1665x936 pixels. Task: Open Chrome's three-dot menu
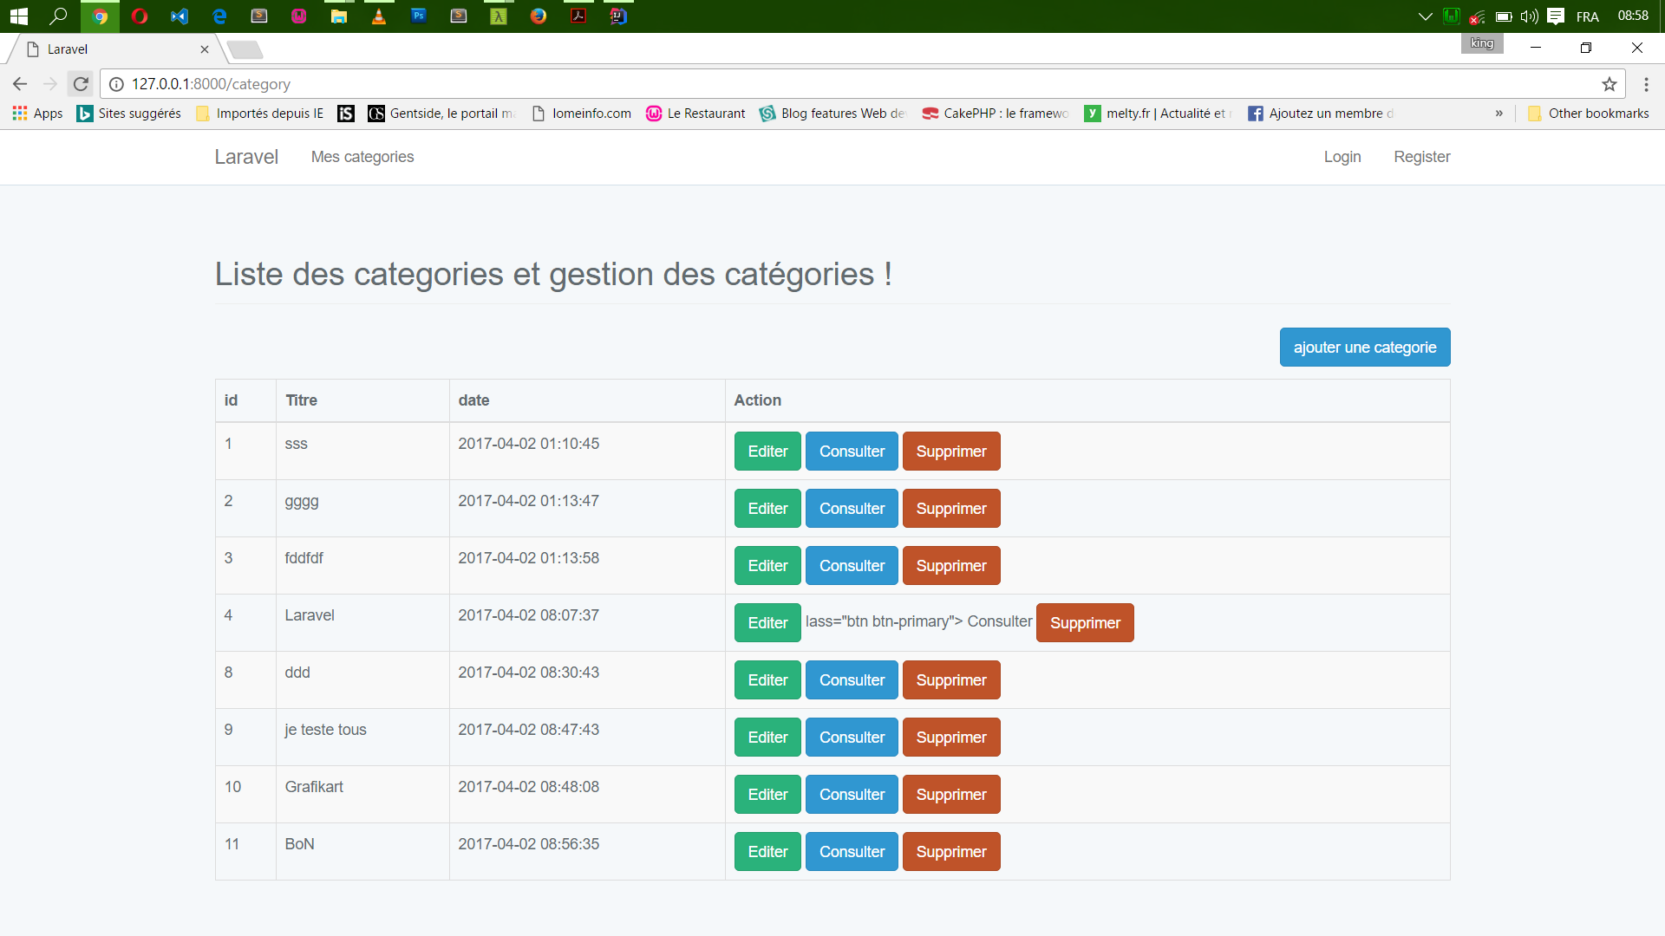click(x=1646, y=84)
